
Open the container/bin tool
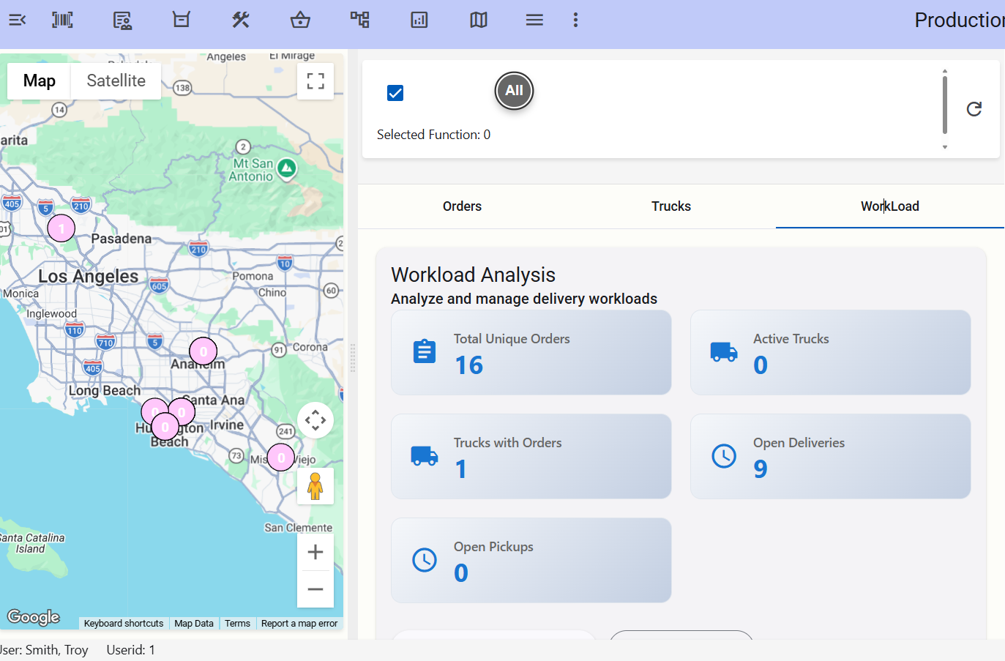(x=180, y=20)
